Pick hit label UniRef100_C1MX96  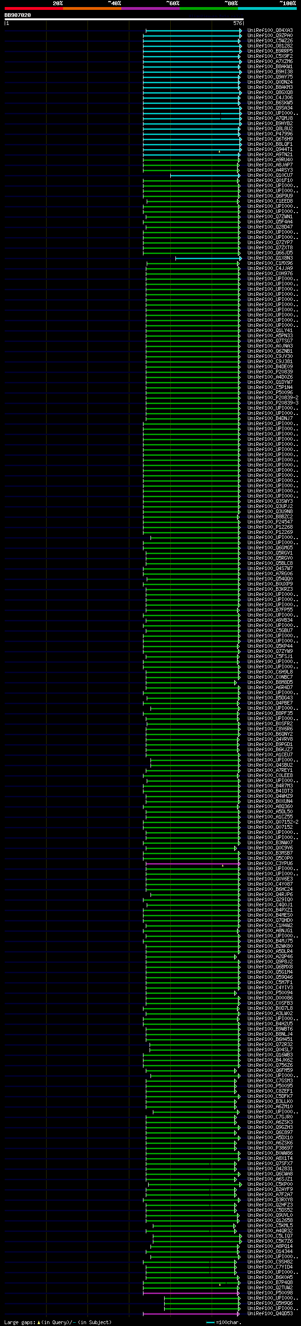[270, 263]
